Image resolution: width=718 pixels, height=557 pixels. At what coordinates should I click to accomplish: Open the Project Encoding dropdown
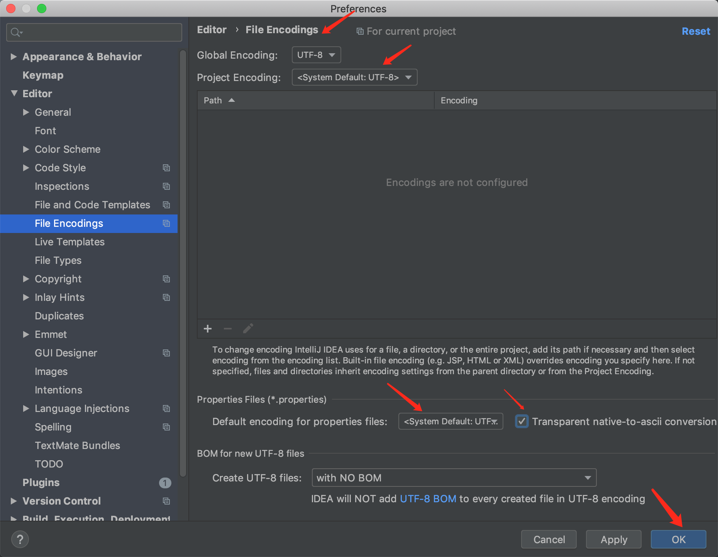point(354,77)
